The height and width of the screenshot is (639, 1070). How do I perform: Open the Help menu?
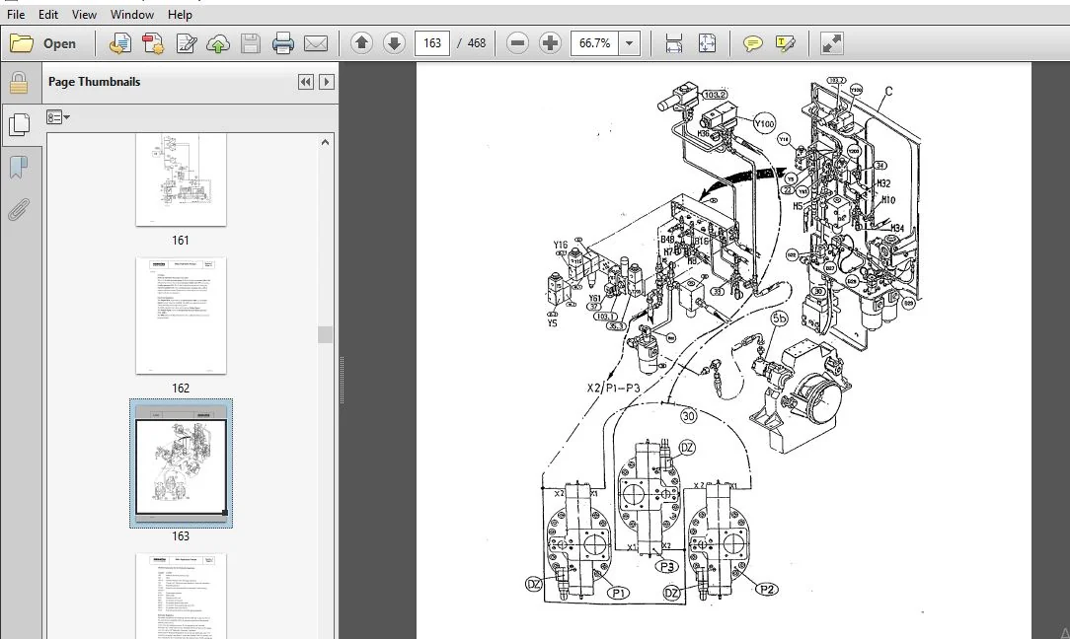click(x=180, y=15)
